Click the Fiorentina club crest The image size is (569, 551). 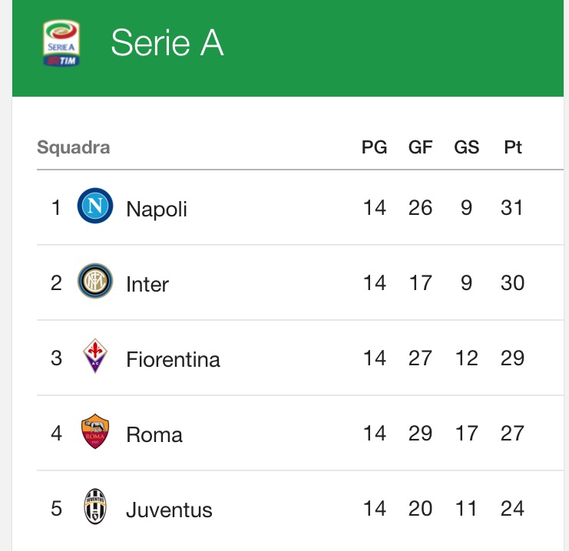pos(95,356)
